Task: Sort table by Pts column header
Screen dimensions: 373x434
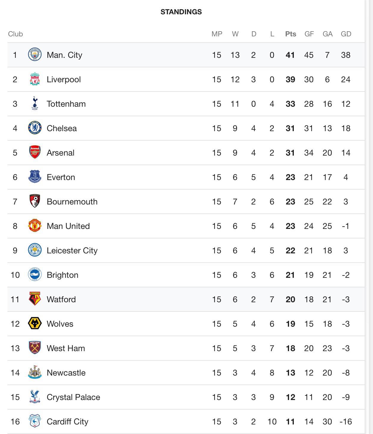Action: tap(291, 34)
